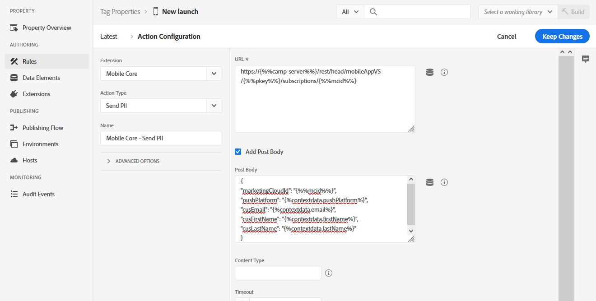Viewport: 596px width, 301px height.
Task: Click the info icon next to URL field
Action: click(x=444, y=72)
